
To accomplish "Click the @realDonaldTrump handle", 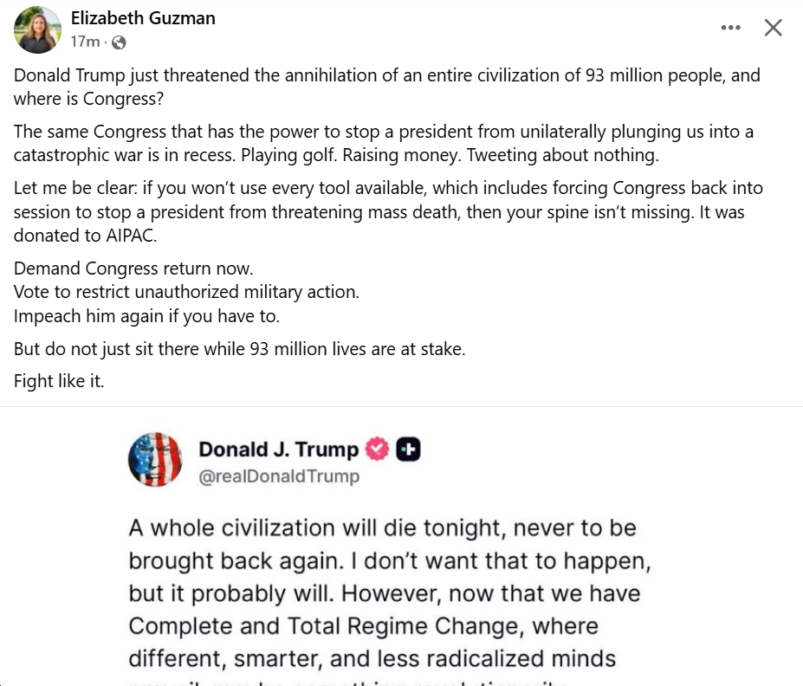I will tap(279, 476).
